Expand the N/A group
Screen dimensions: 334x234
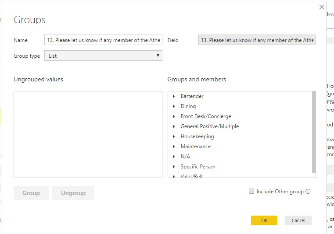[174, 157]
